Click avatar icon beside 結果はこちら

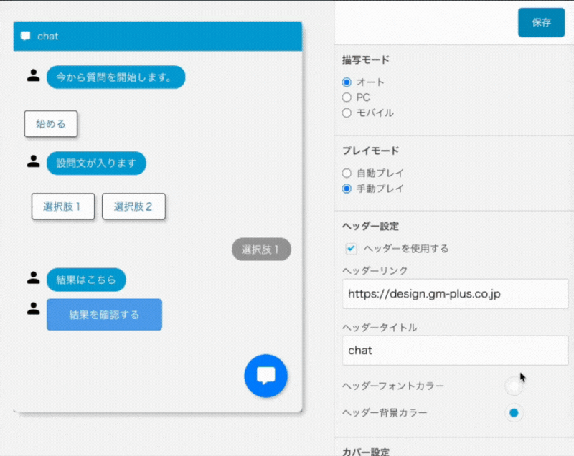33,277
